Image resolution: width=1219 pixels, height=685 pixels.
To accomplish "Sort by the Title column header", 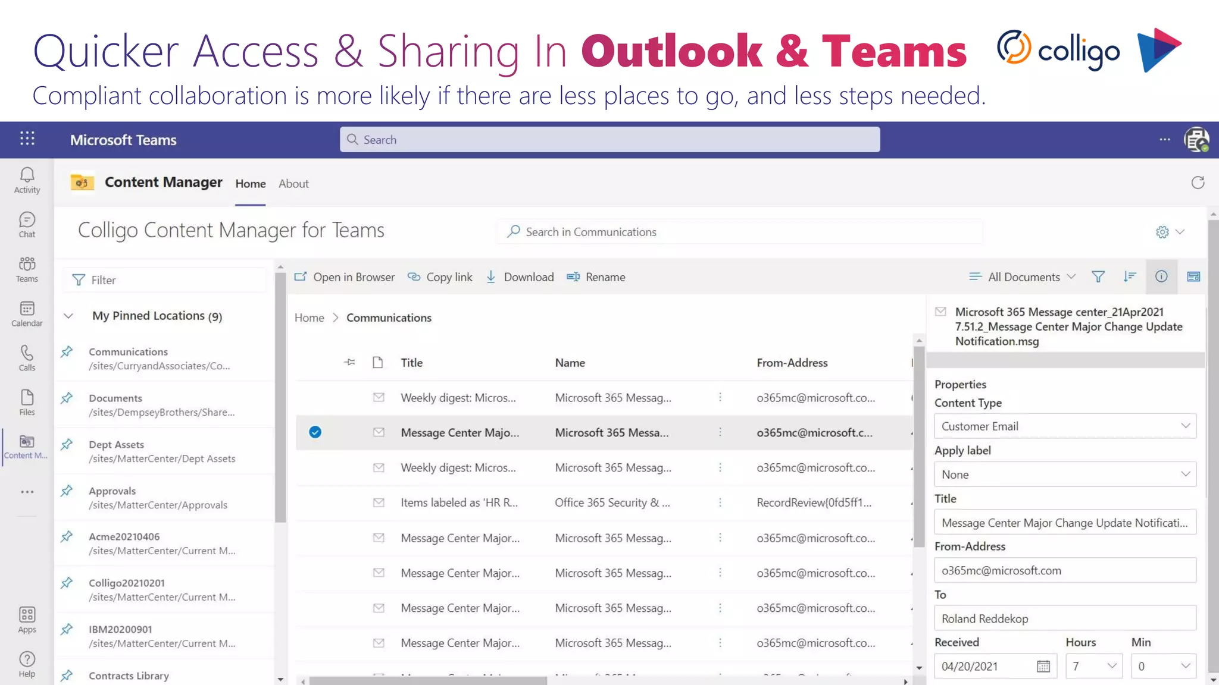I will (x=412, y=362).
